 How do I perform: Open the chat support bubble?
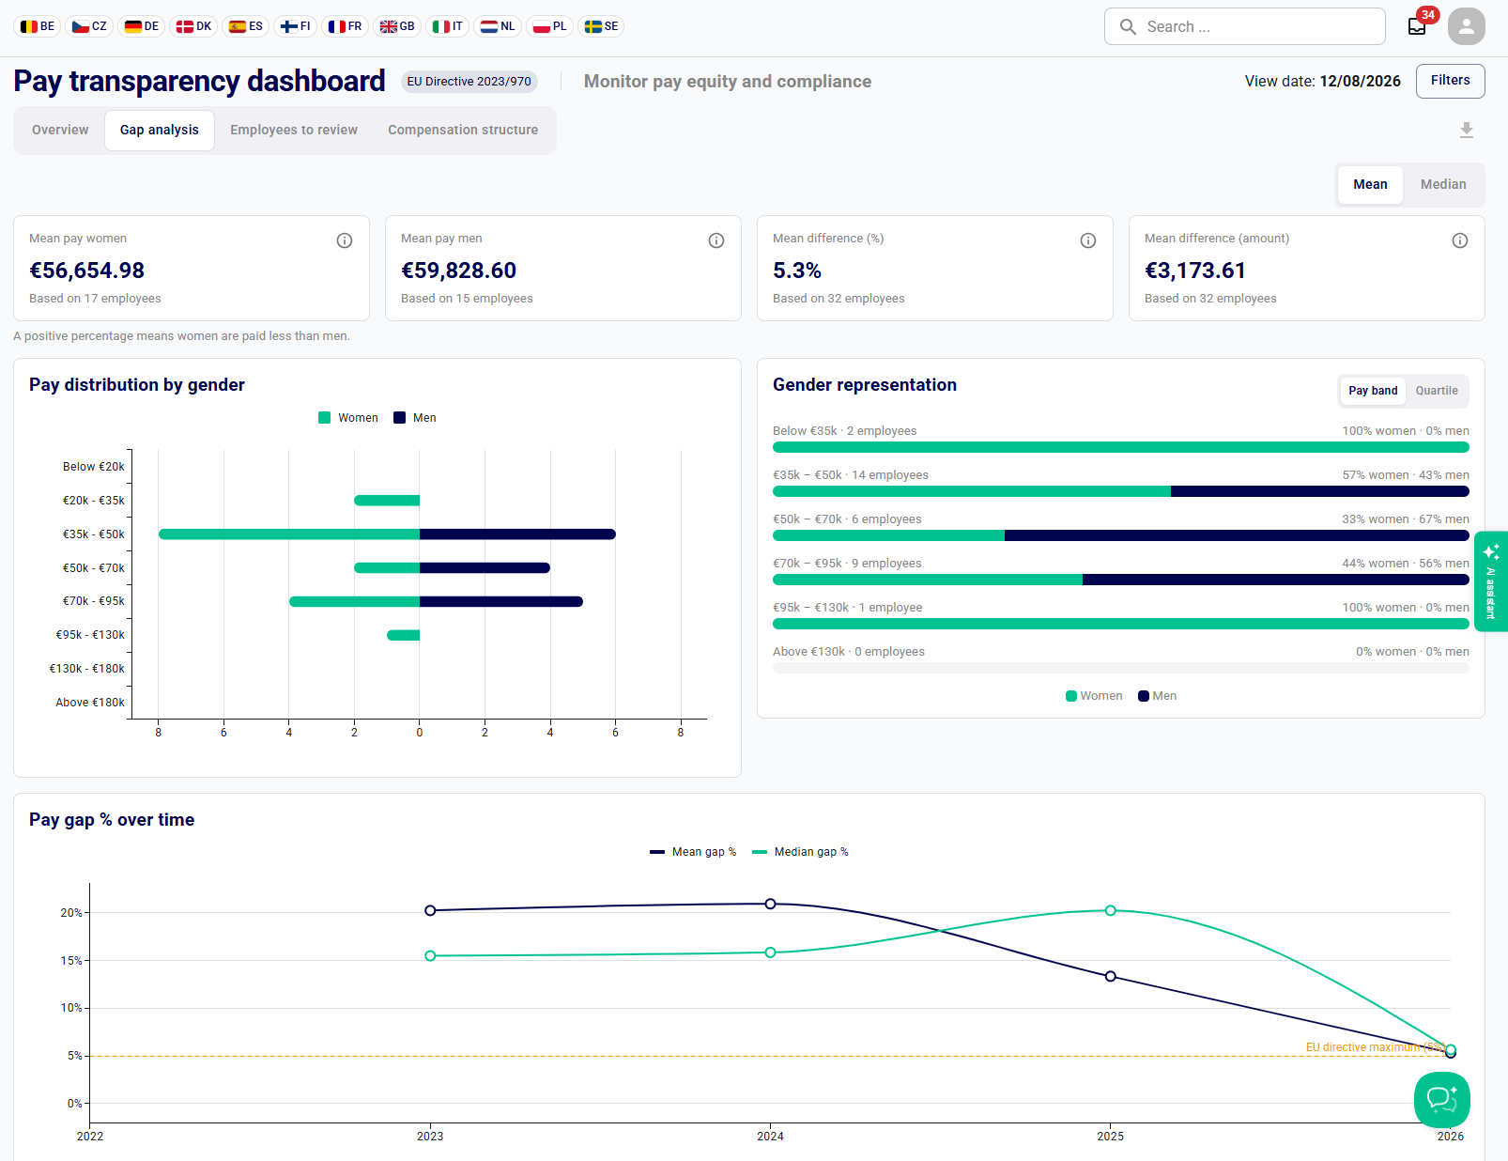click(x=1441, y=1099)
